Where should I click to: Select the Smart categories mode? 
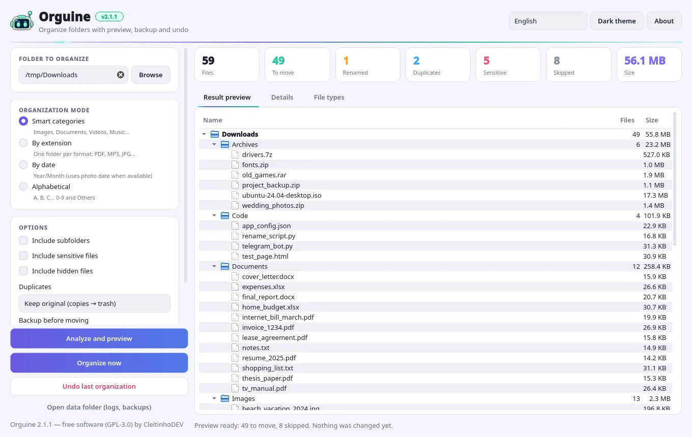[23, 121]
